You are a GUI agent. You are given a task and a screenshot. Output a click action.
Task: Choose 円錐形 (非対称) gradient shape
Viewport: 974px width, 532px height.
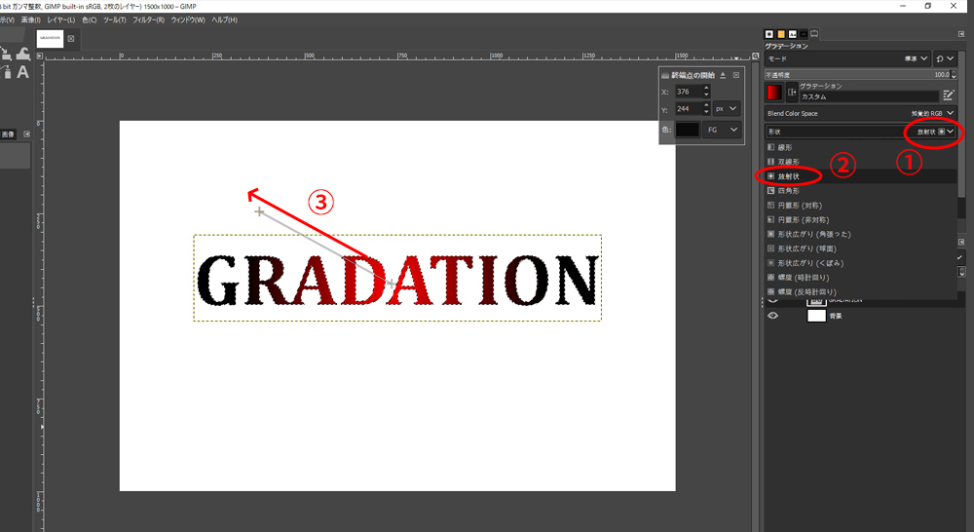pyautogui.click(x=860, y=219)
